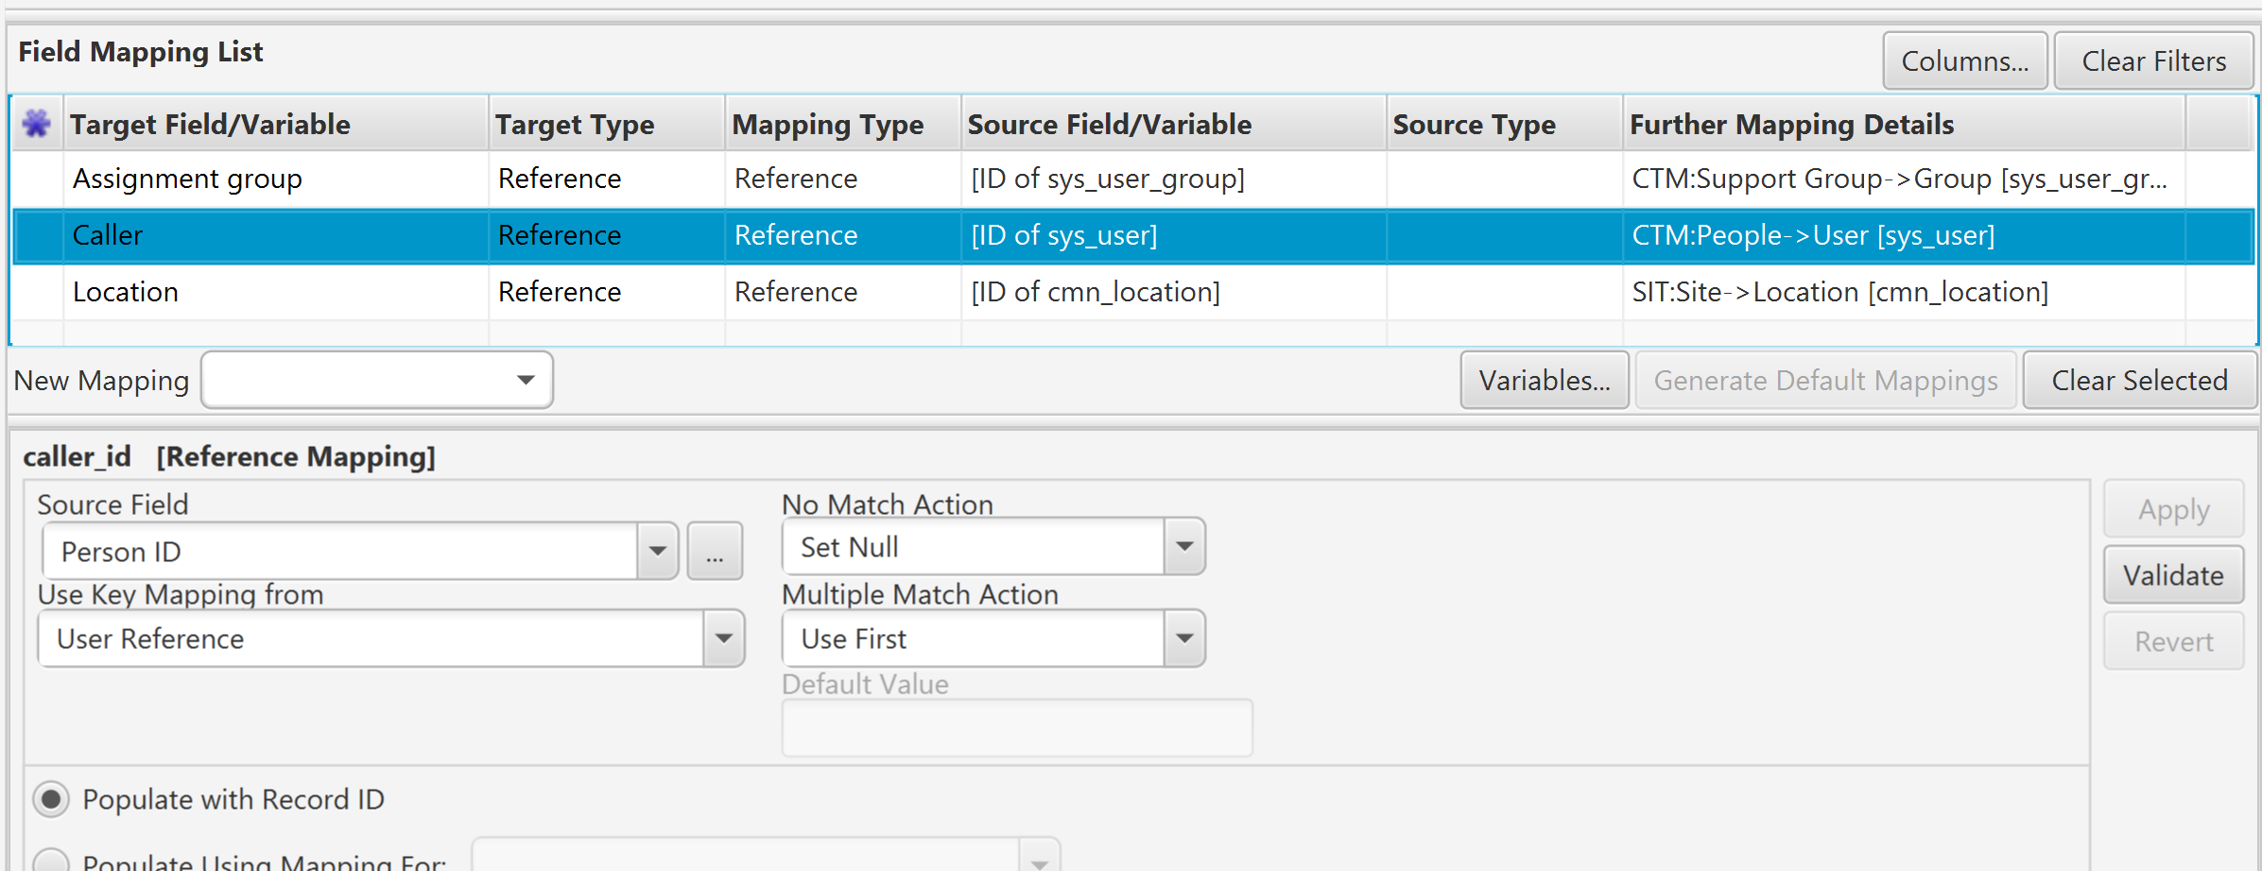Image resolution: width=2262 pixels, height=871 pixels.
Task: Click the User Reference key mapping field
Action: tap(371, 638)
